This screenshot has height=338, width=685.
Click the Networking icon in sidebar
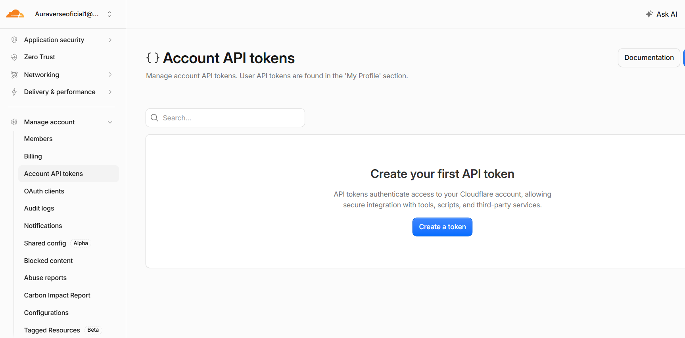tap(14, 75)
